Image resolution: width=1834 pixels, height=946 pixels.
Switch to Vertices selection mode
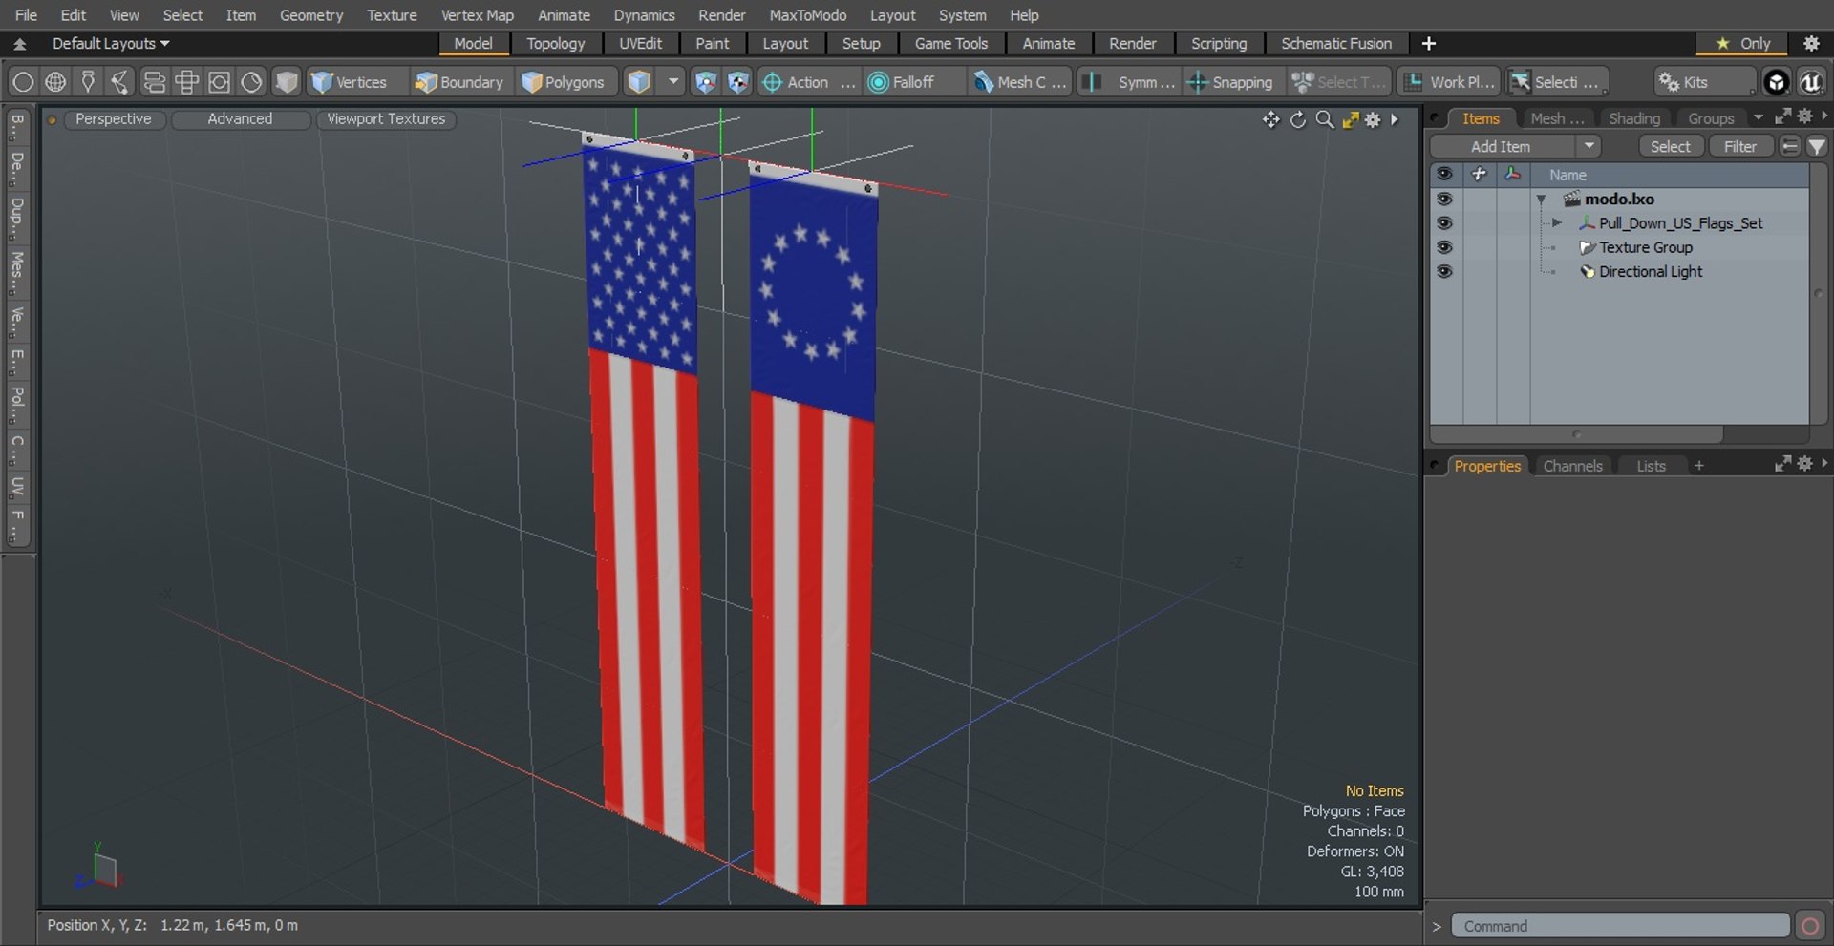click(351, 82)
